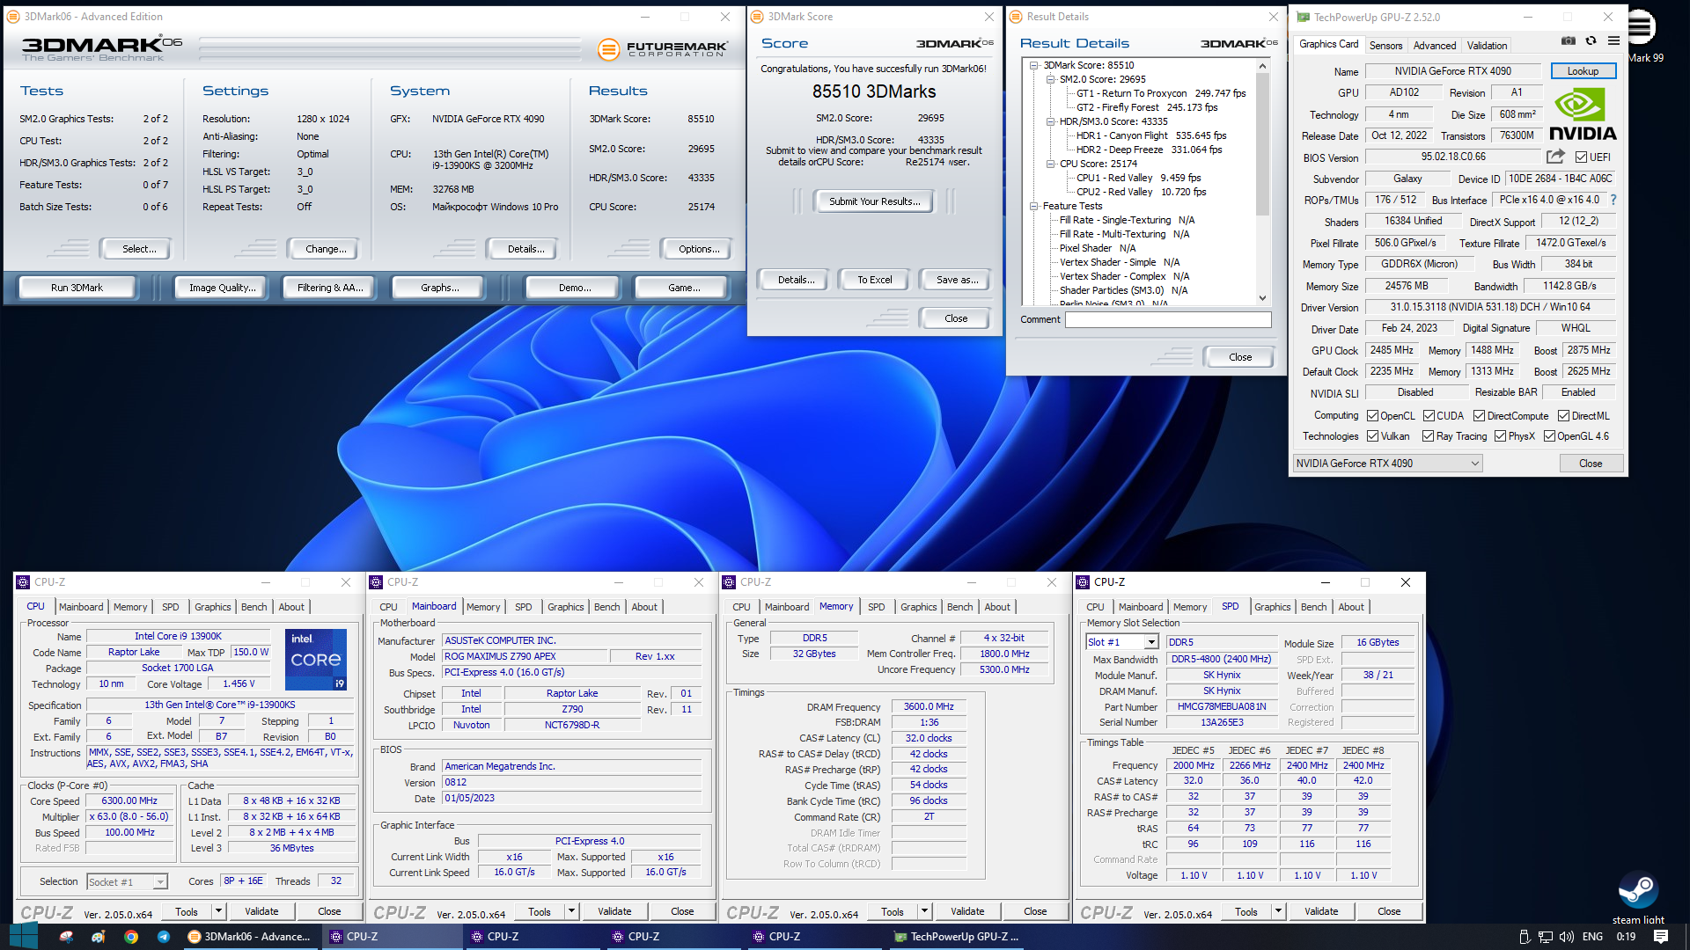Open Tools dropdown arrow in CPU-Z SPD window
Screen dimensions: 1690x950
(x=1279, y=911)
